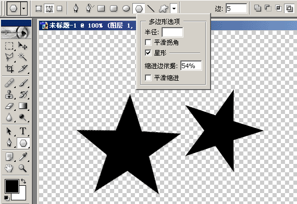Viewport: 297px width, 204px height.
Task: Select the Polygon shape tool in toolbox
Action: (23, 143)
